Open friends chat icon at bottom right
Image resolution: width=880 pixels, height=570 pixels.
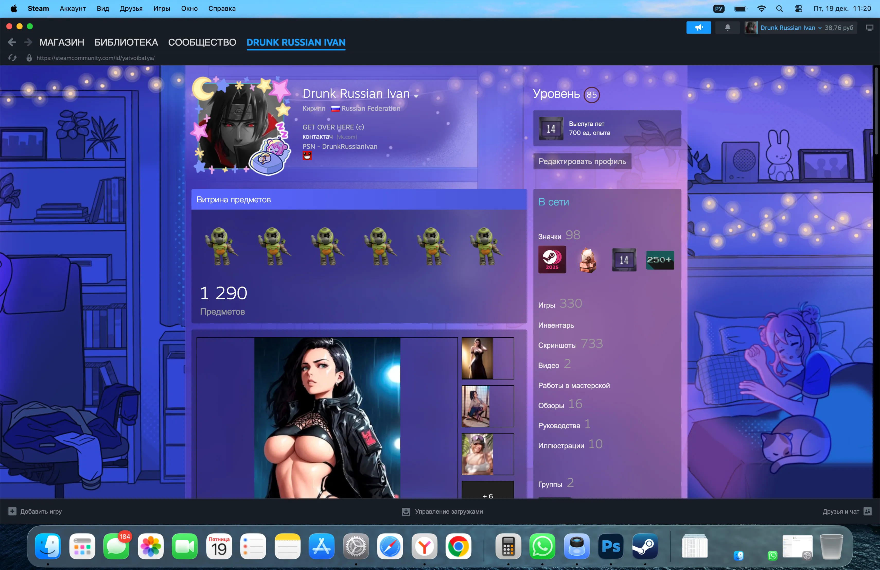867,511
